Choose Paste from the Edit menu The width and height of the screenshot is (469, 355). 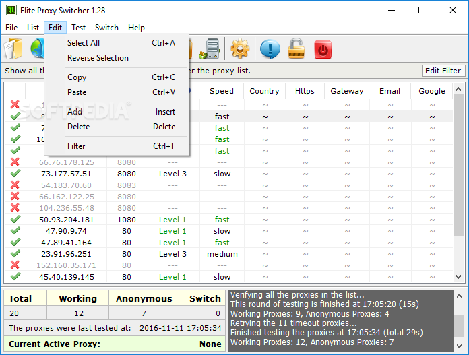pos(117,92)
